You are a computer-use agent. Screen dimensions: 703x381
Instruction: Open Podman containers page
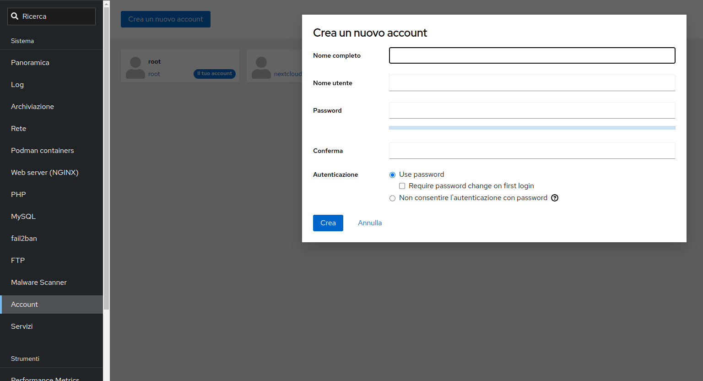point(51,151)
